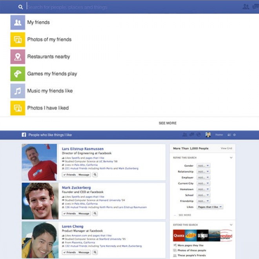Open the Employer Add dropdown
259x259 pixels.
(204, 177)
